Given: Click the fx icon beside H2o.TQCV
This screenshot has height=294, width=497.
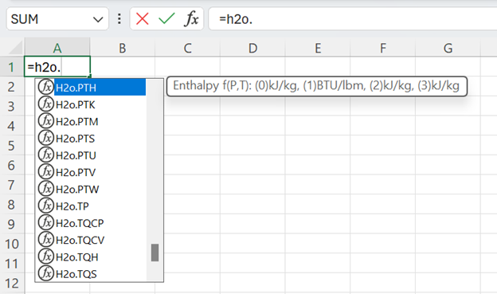Looking at the screenshot, I should pos(46,239).
